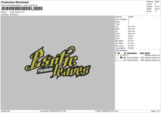This screenshot has width=161, height=113.
Task: Click the 'EndX:' value 0.00 in
Action: 131,36
